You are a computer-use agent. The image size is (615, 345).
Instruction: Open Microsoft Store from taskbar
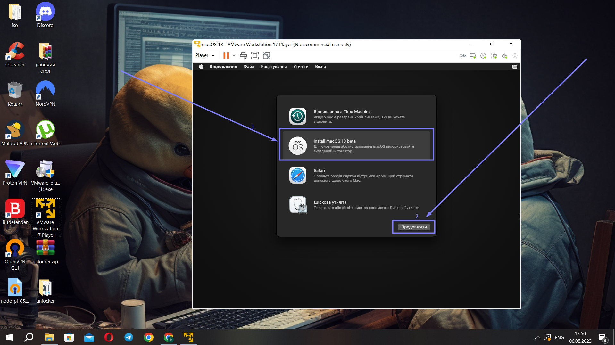point(69,337)
